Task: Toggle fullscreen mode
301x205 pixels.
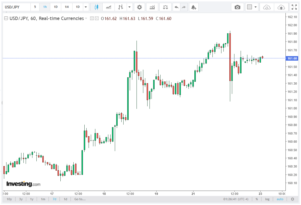Action: [294, 7]
